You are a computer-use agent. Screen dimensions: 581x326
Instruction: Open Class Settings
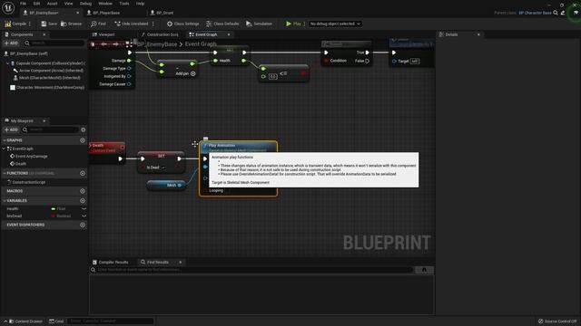click(183, 24)
